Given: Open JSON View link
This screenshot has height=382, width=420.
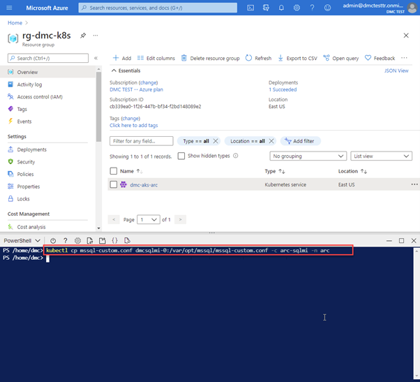Looking at the screenshot, I should [396, 71].
